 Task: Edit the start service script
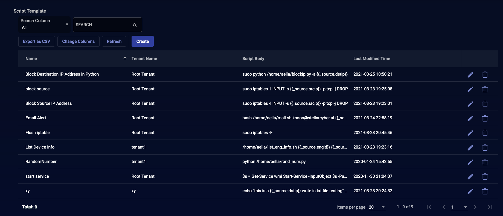470,176
